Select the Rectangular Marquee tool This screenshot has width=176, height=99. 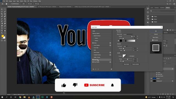tap(5, 9)
